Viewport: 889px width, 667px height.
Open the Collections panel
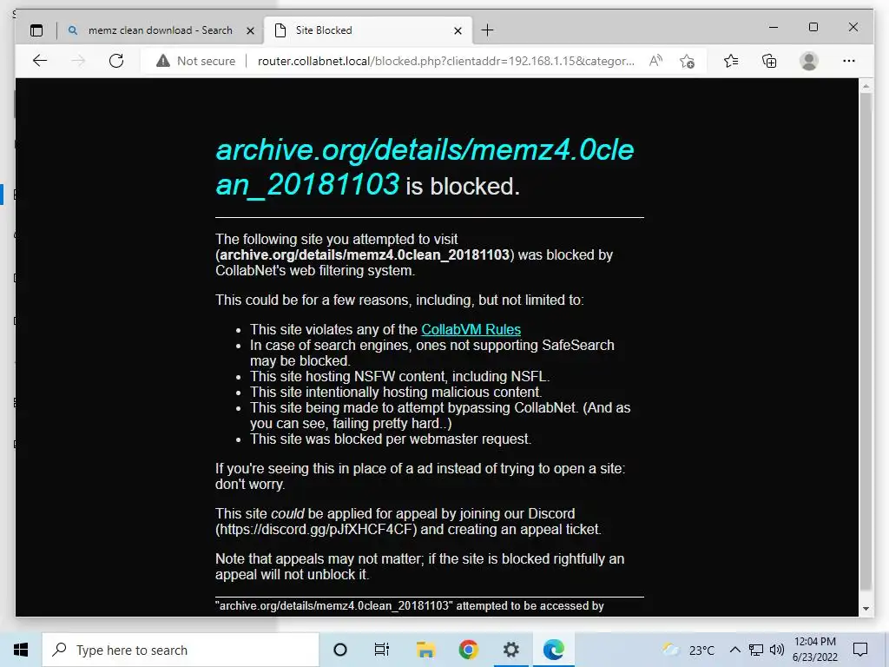point(769,61)
